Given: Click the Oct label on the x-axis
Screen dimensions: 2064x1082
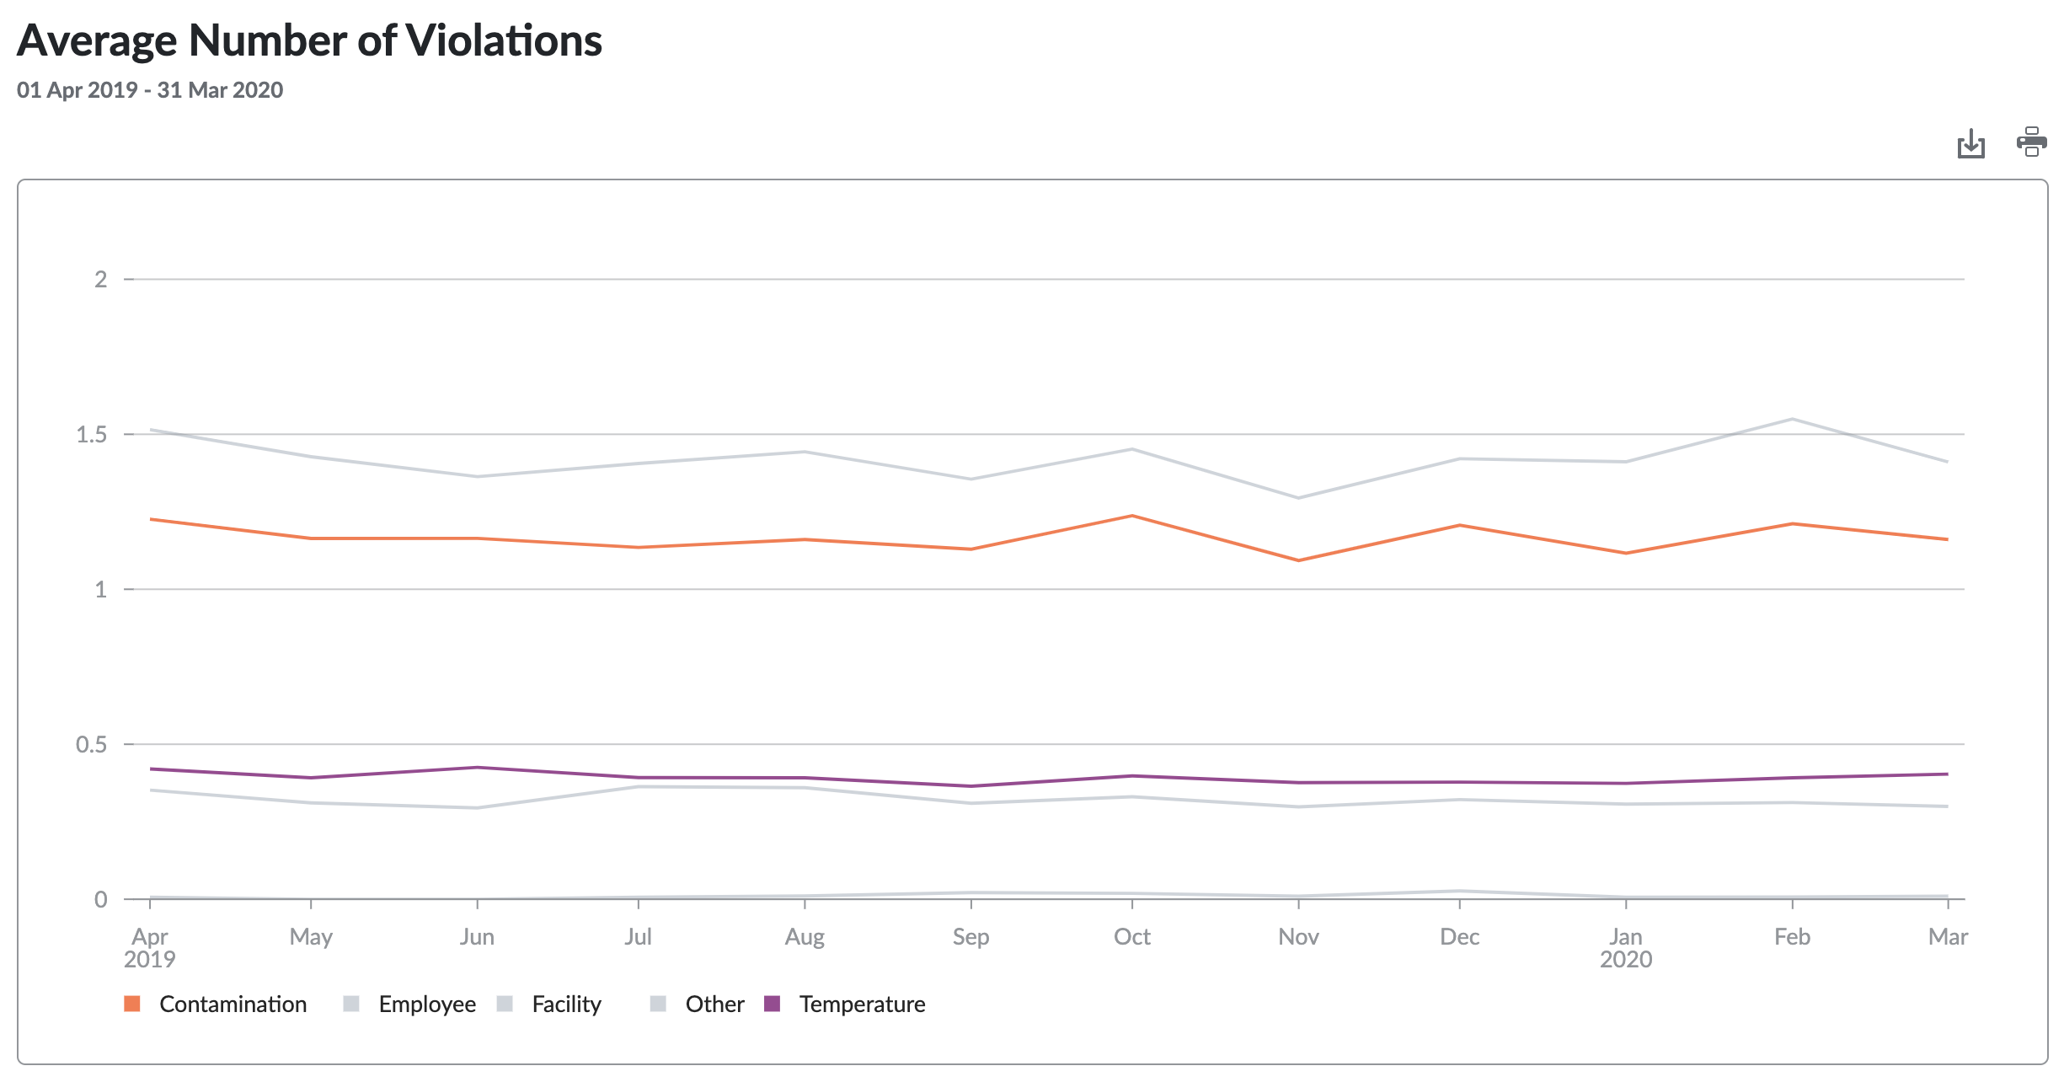Looking at the screenshot, I should [1131, 936].
